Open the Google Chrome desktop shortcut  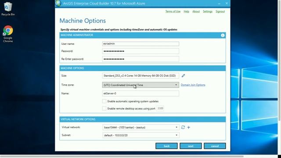pos(8,34)
